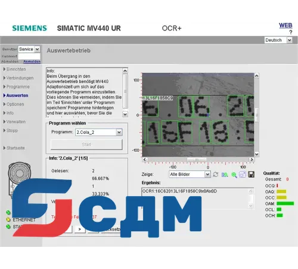This screenshot has width=298, height=269.
Task: Select the Auswerten menu entry
Action: (x=16, y=96)
